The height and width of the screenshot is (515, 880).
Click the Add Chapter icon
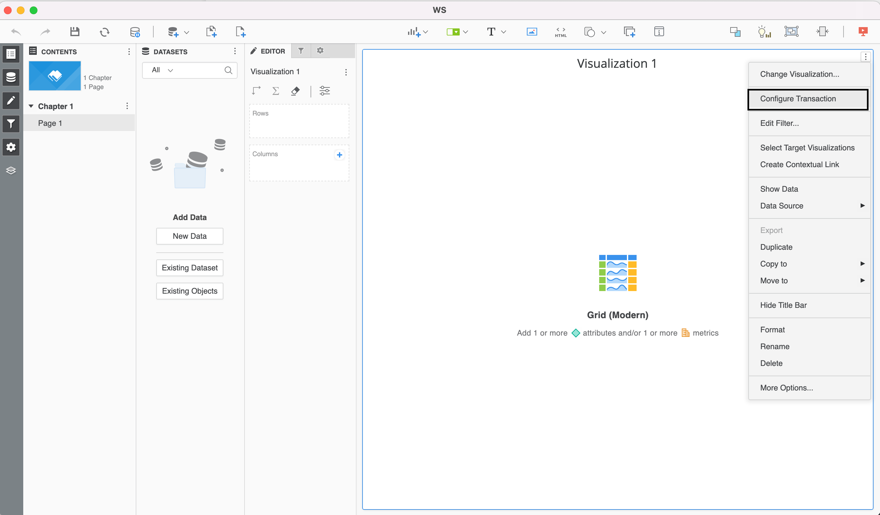click(211, 31)
